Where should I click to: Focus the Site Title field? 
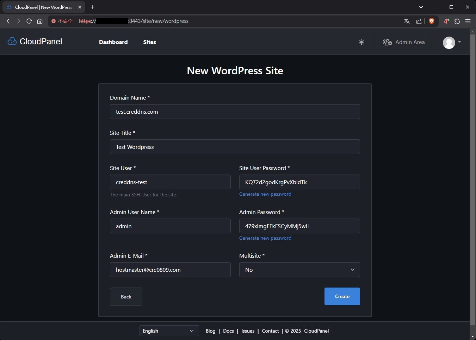point(235,147)
